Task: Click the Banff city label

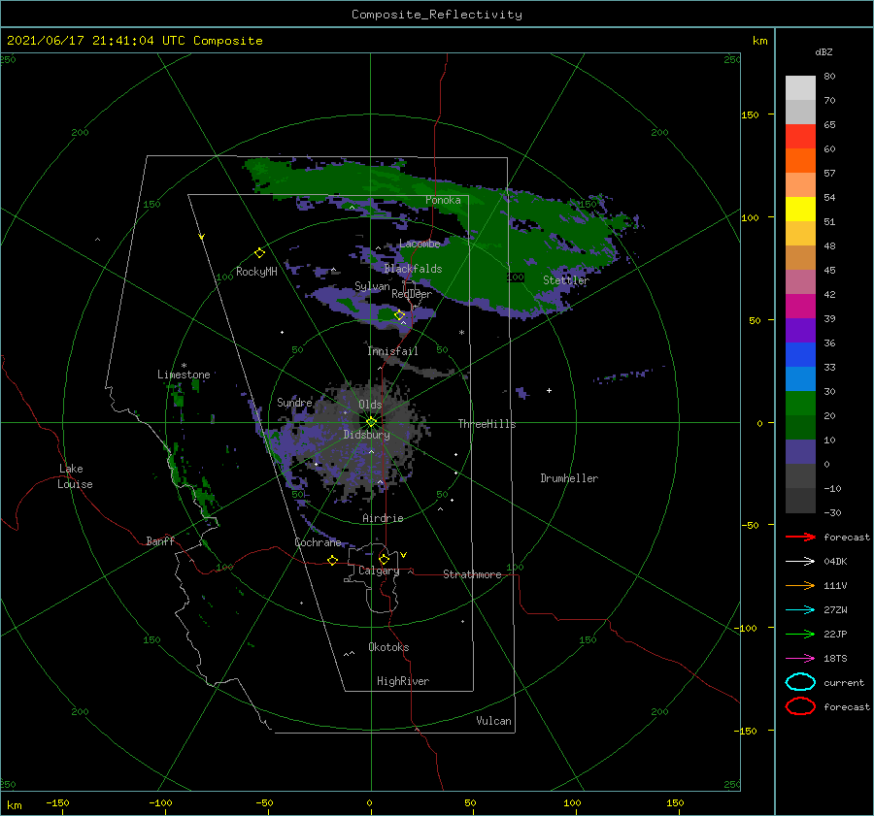Action: coord(160,540)
